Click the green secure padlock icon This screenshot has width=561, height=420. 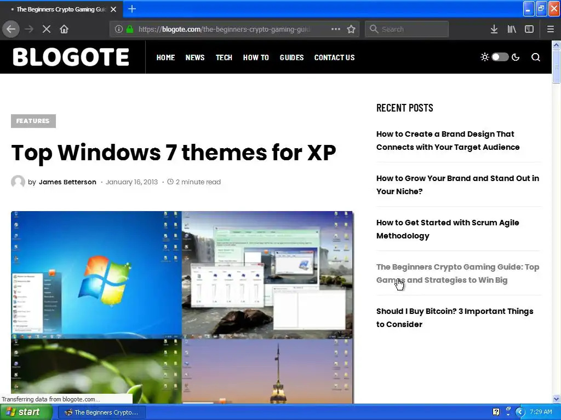[130, 29]
